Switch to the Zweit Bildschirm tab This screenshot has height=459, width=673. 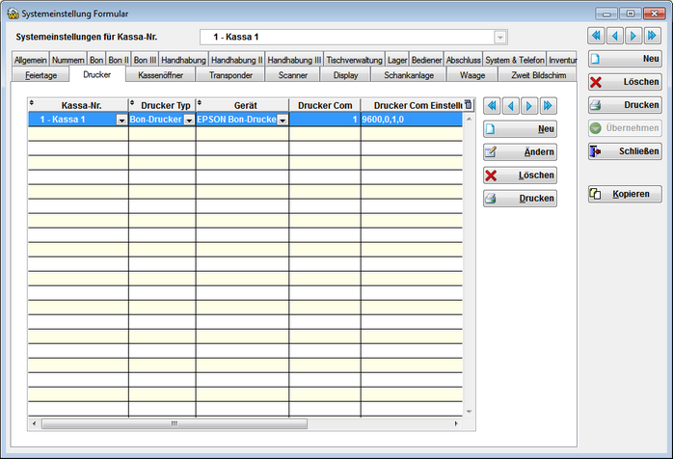[x=538, y=75]
